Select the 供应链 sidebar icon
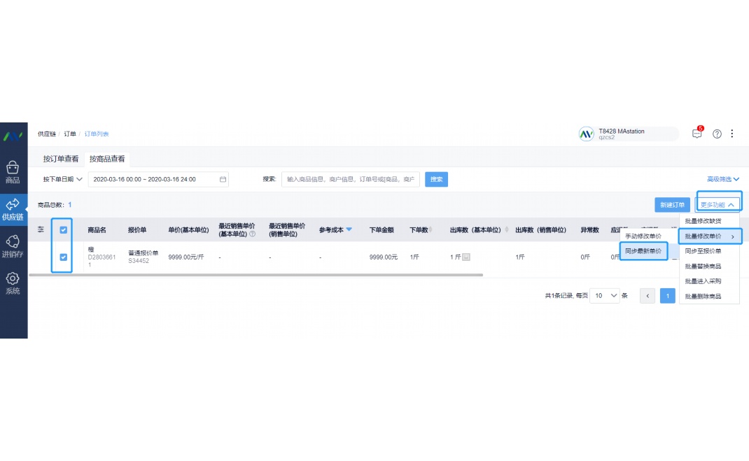 [13, 206]
